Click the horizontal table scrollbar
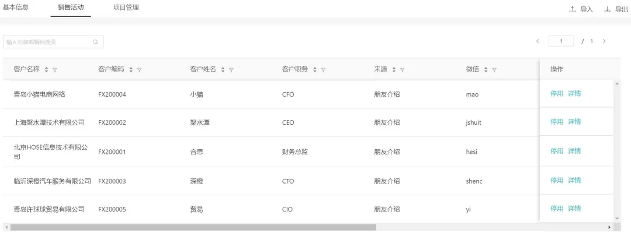The image size is (631, 236). tap(193, 227)
